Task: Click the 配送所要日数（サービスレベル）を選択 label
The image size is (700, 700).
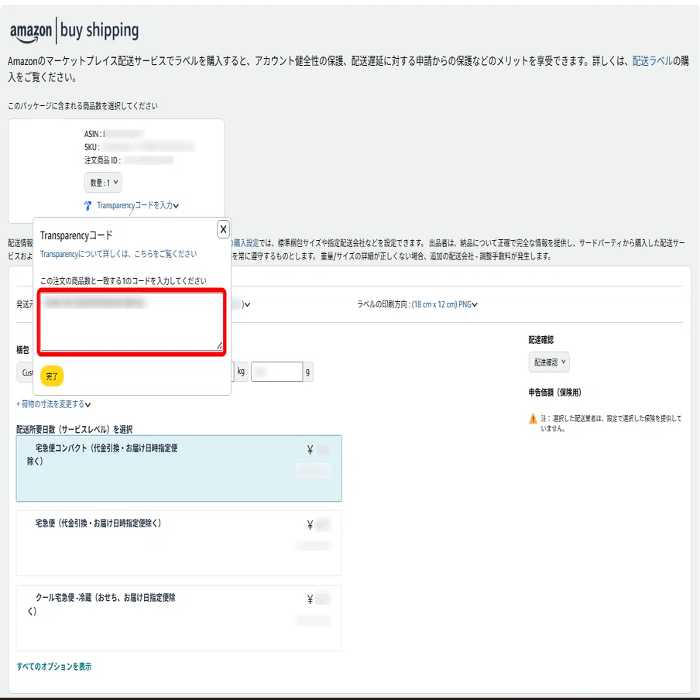Action: [x=74, y=430]
